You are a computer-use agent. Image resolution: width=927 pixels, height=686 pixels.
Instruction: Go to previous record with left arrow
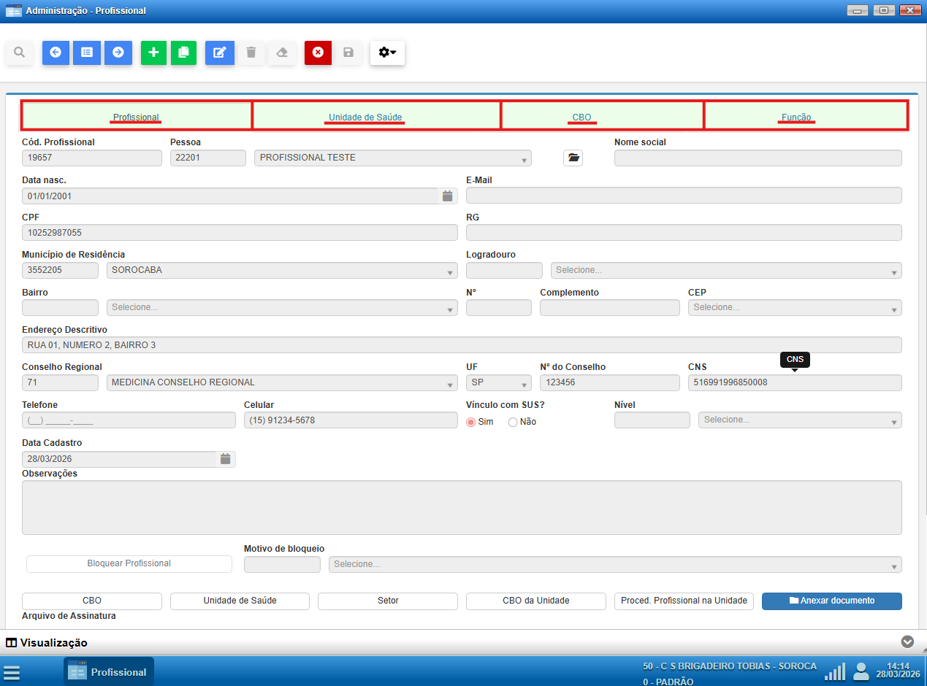tap(56, 53)
